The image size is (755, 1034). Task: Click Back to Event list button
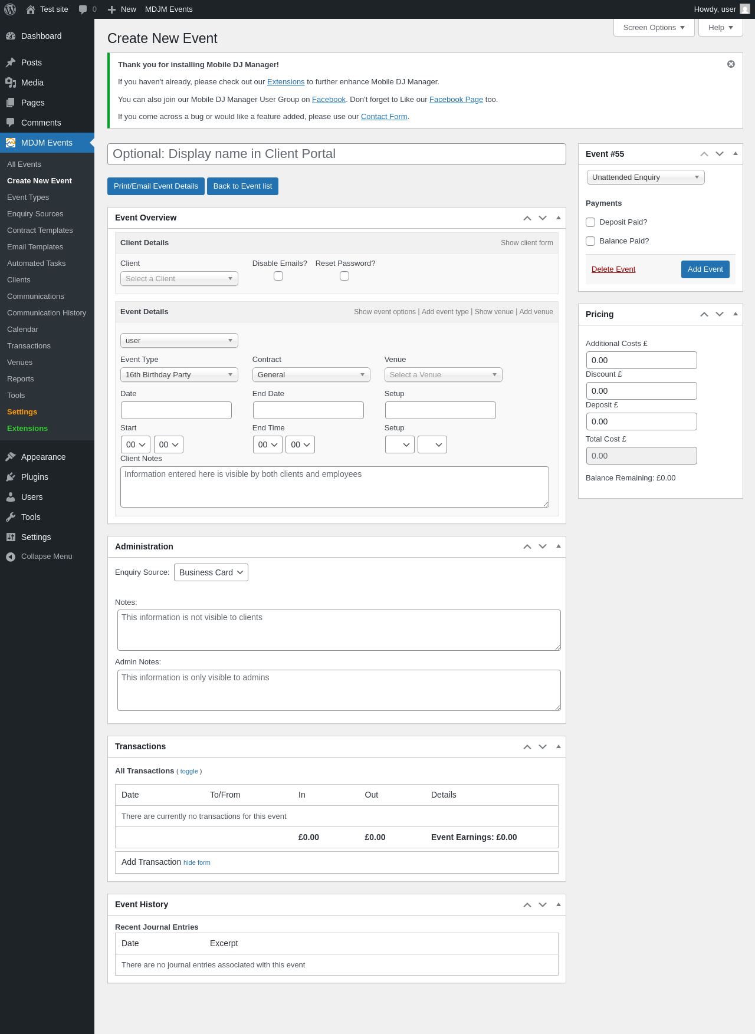(242, 186)
